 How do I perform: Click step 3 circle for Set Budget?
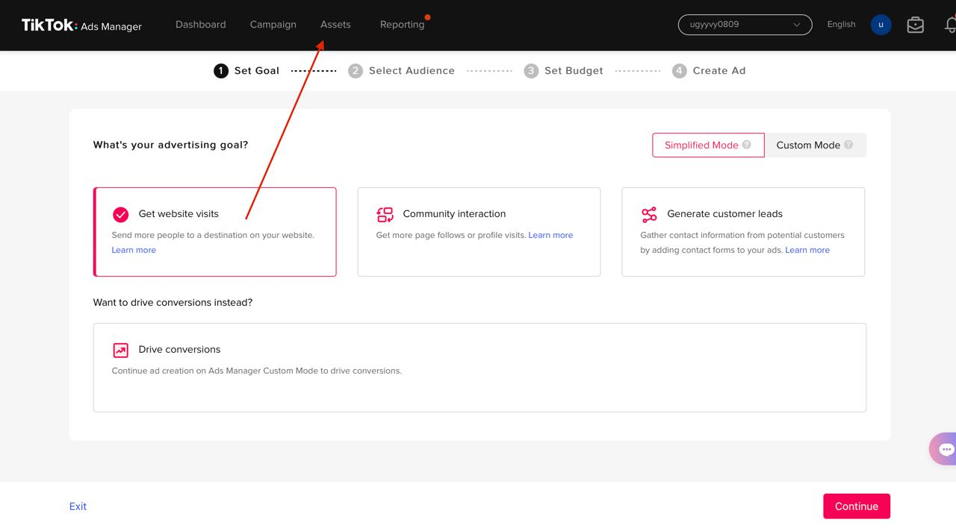click(x=531, y=71)
